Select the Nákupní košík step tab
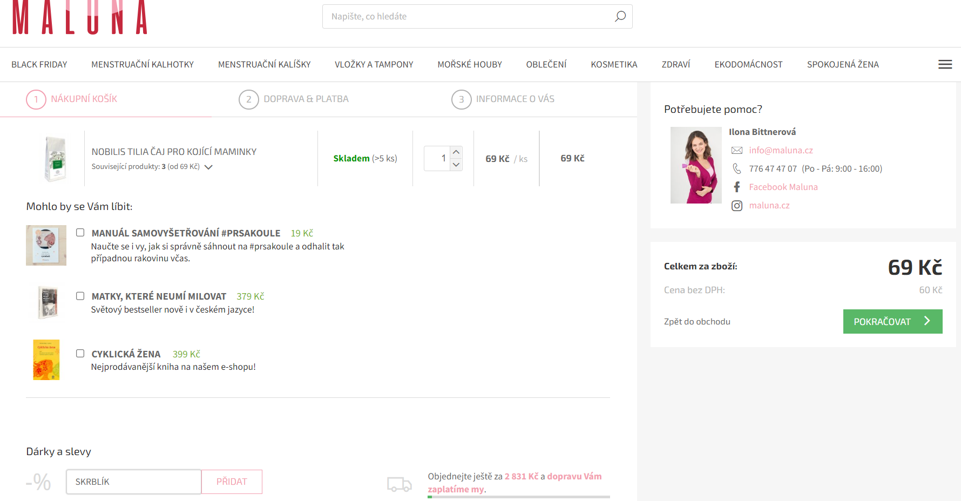The image size is (961, 501). tap(84, 99)
